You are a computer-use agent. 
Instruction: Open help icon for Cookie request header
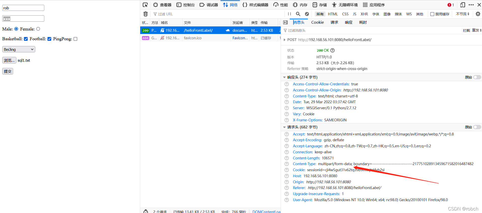tap(287, 170)
